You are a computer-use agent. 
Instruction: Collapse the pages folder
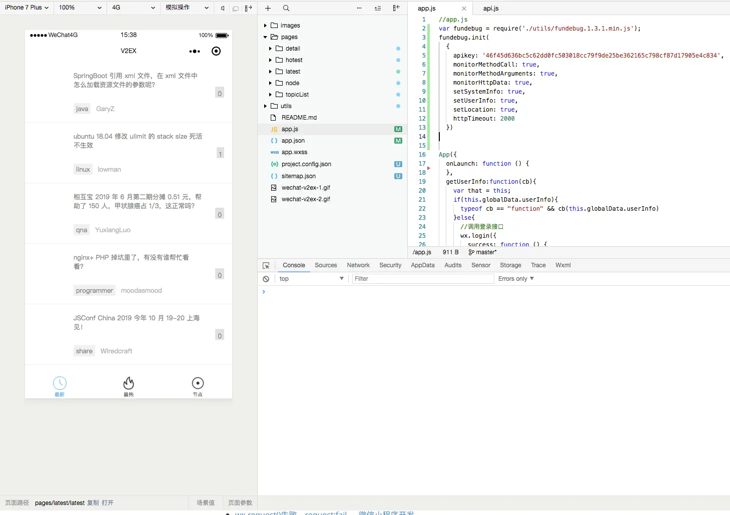click(x=265, y=37)
